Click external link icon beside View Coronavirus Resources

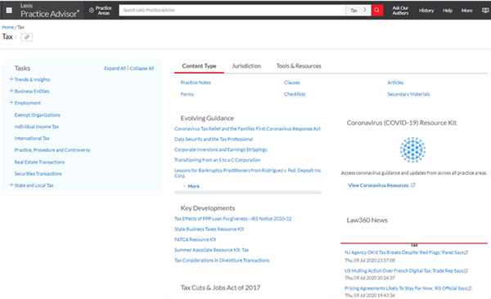(413, 185)
